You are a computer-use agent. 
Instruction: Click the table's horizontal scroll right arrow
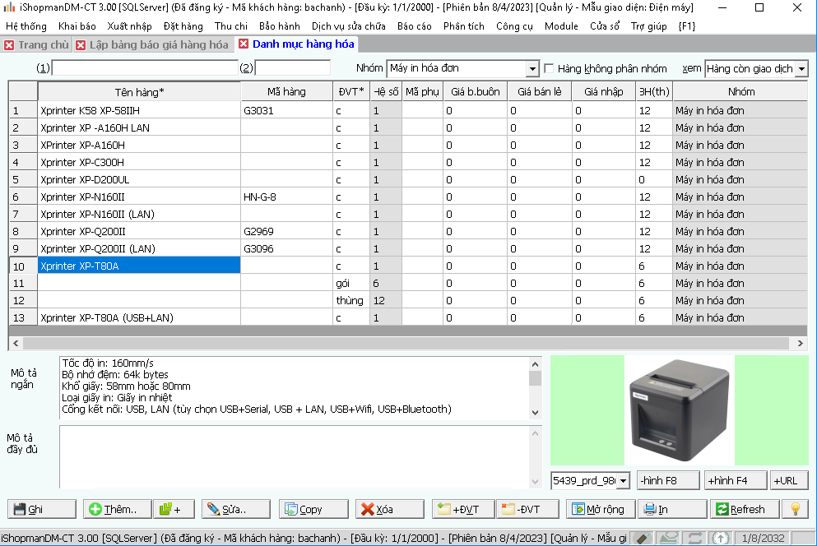tap(801, 343)
